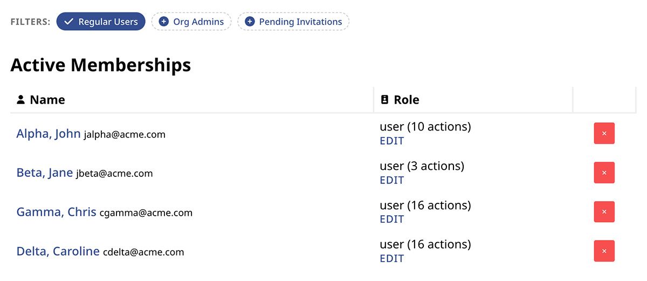Edit Caroline Delta's user role
Screen dimensions: 647x281
(391, 259)
